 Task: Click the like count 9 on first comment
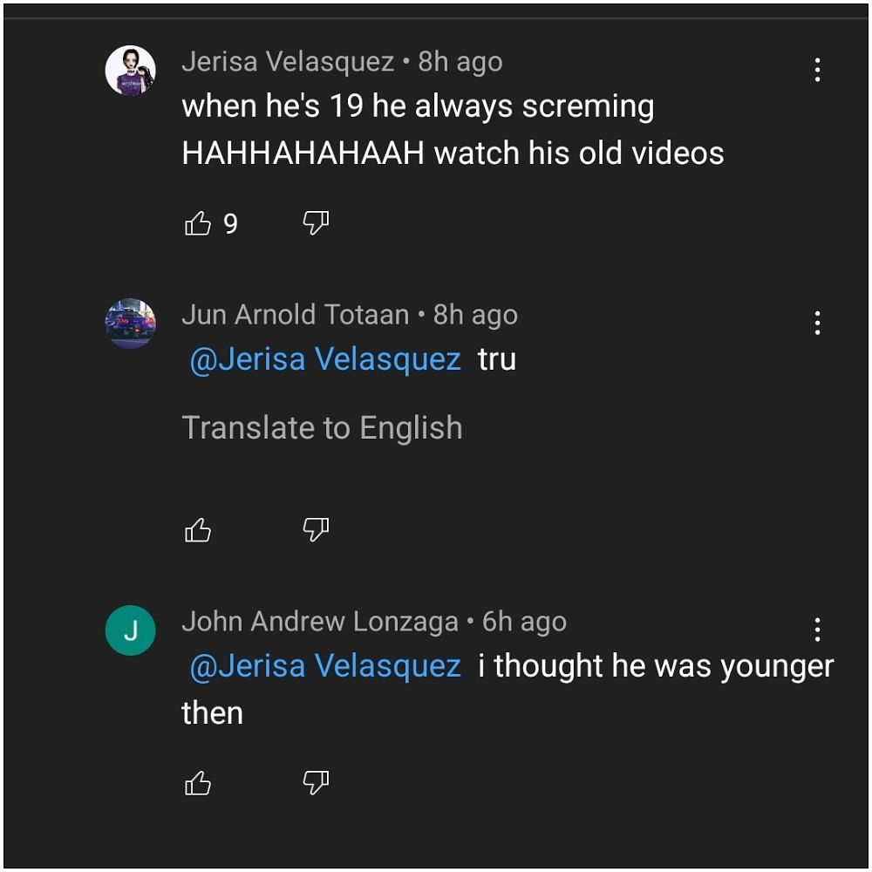coord(230,224)
